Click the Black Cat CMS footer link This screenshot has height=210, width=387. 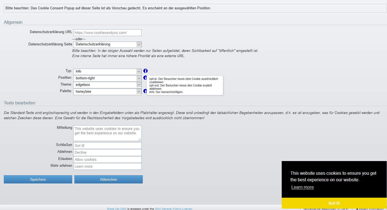tap(117, 208)
